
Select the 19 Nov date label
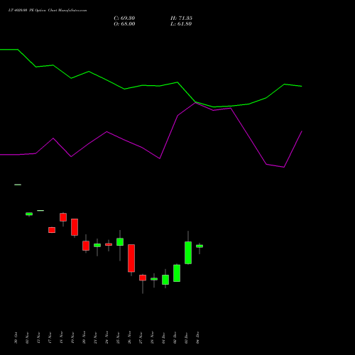[72, 338]
